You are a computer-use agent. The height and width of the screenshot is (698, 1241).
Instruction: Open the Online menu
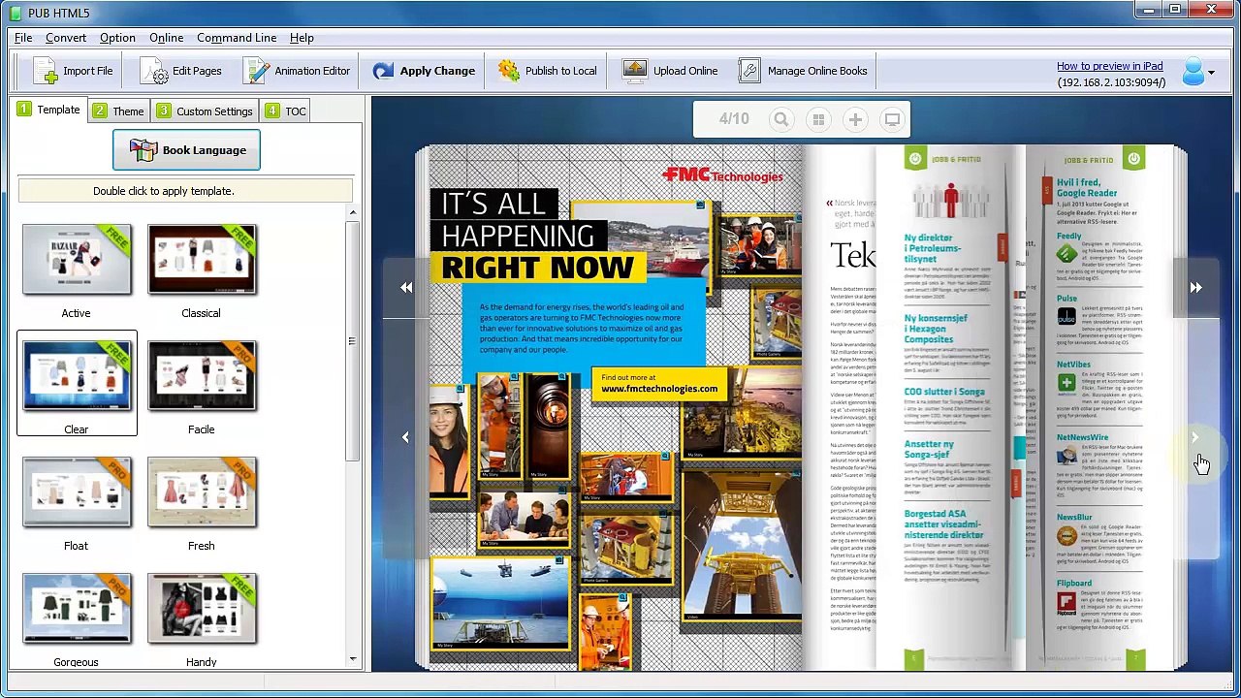[x=166, y=38]
